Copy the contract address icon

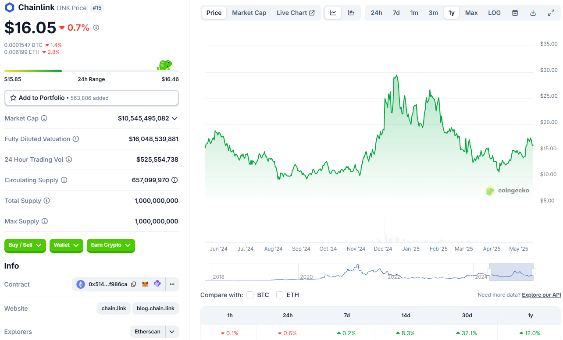click(134, 284)
